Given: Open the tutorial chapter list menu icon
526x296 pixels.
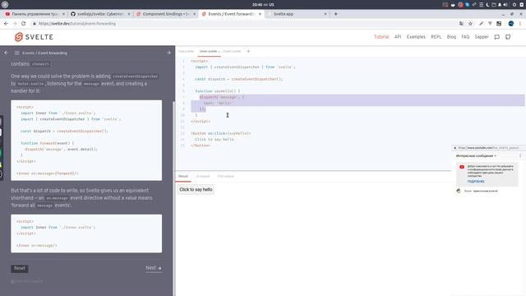Looking at the screenshot, I should [16, 53].
